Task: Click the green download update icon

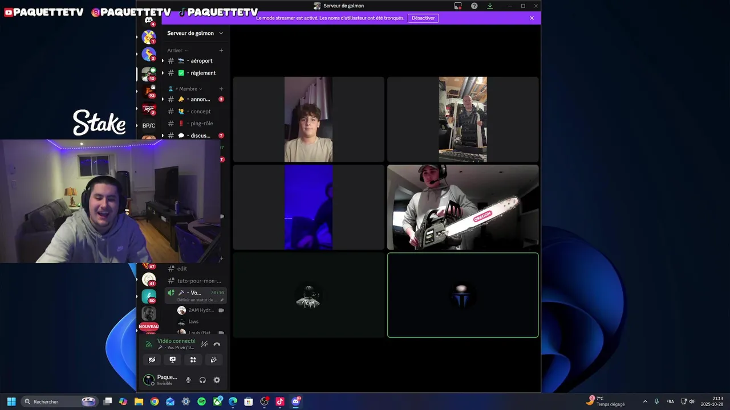Action: [490, 6]
